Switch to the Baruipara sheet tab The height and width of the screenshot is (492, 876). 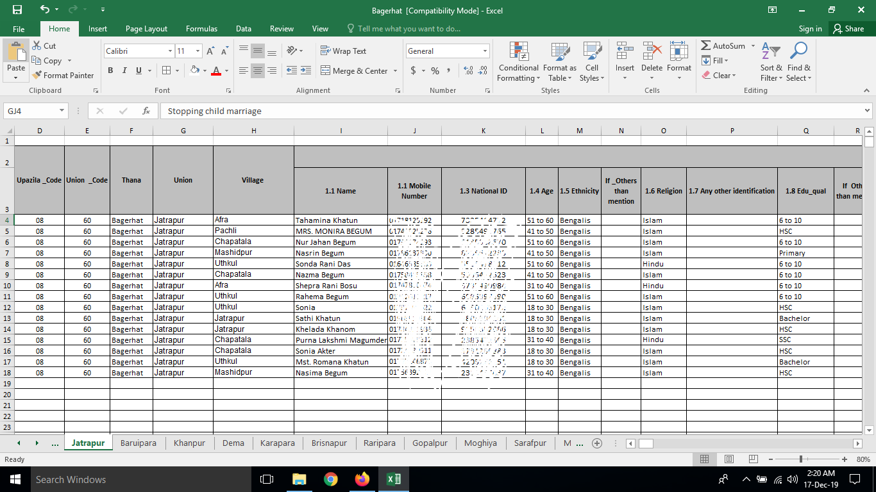click(x=139, y=443)
